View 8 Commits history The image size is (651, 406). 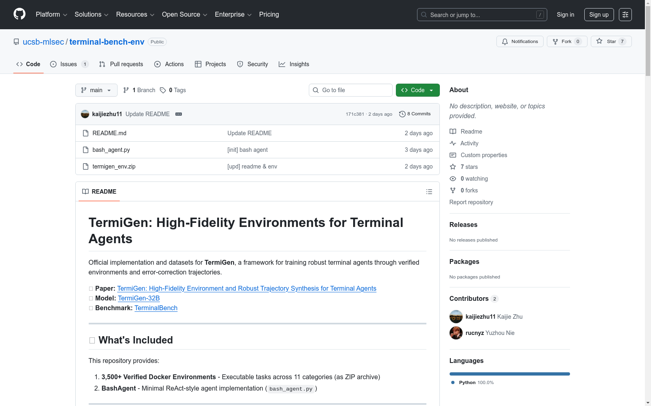pos(415,114)
